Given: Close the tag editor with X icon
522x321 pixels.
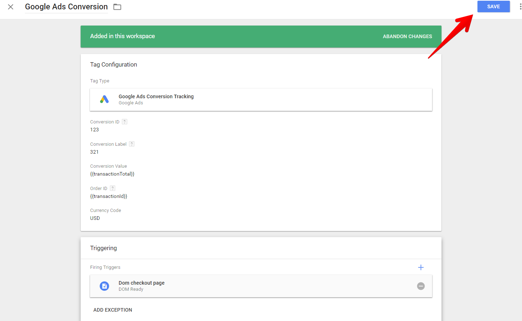Looking at the screenshot, I should pyautogui.click(x=10, y=7).
